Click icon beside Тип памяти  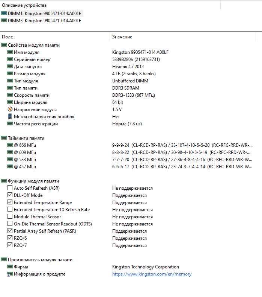tap(10, 88)
